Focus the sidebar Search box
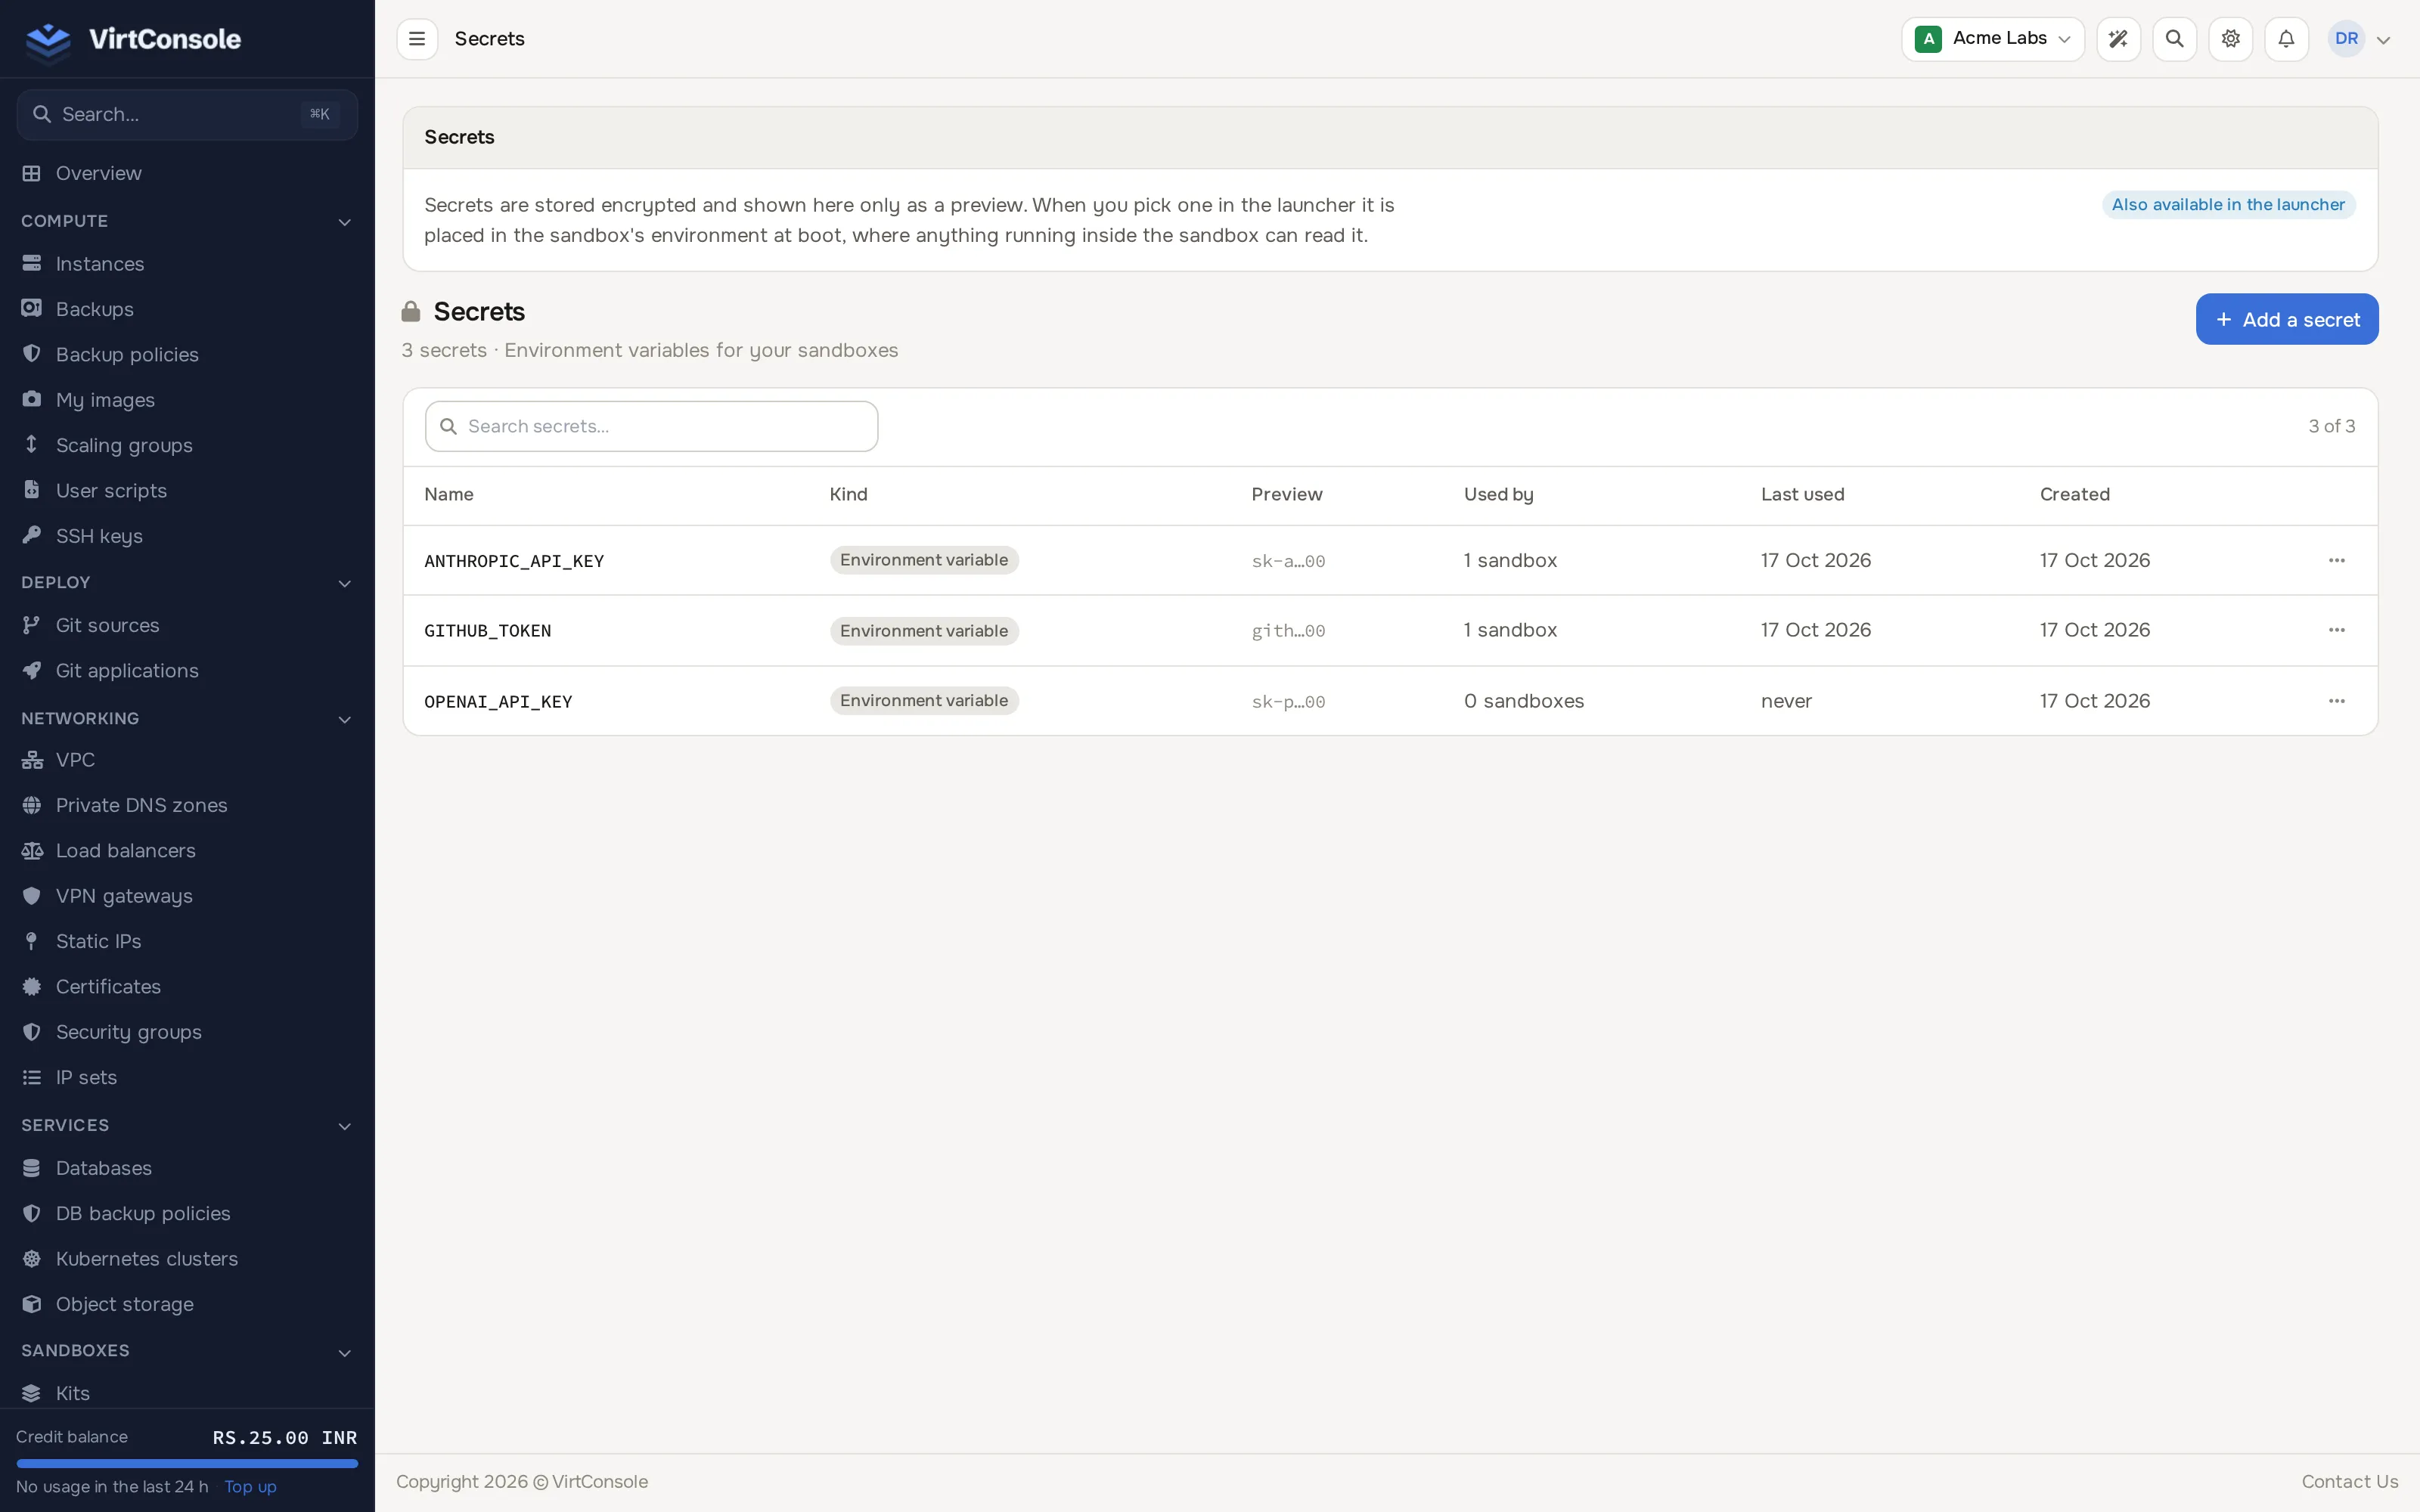The width and height of the screenshot is (2420, 1512). (x=187, y=115)
